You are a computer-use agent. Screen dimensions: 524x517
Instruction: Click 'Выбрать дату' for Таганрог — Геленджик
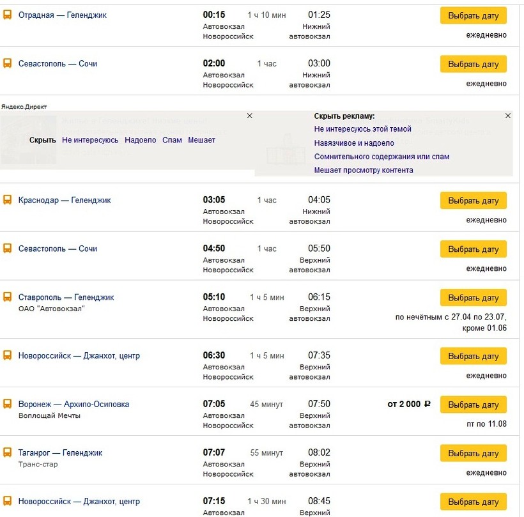coord(473,454)
